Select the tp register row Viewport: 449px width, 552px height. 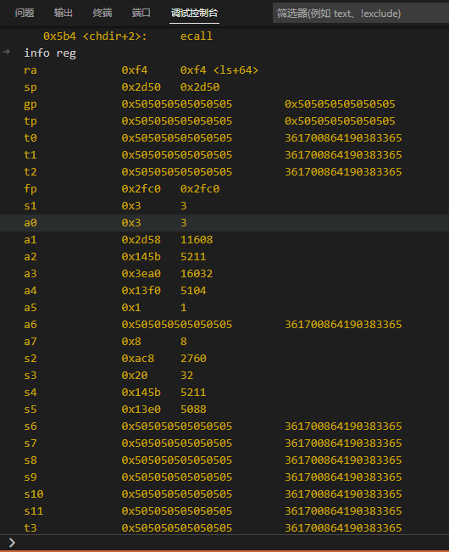pyautogui.click(x=224, y=120)
